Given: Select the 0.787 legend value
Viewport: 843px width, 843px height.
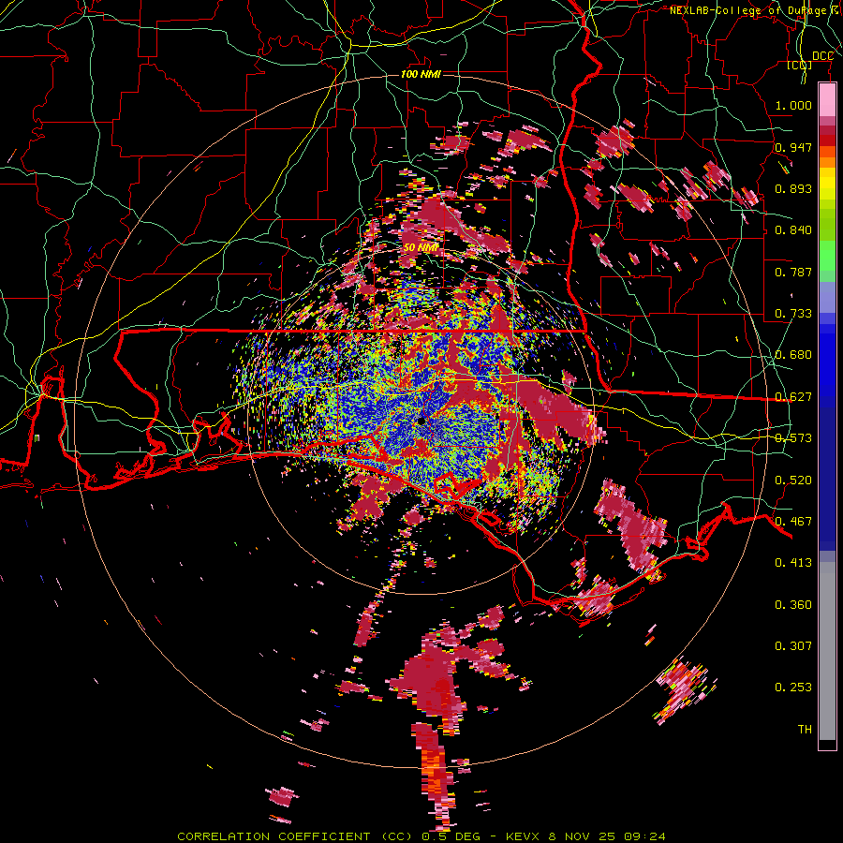Looking at the screenshot, I should (793, 272).
